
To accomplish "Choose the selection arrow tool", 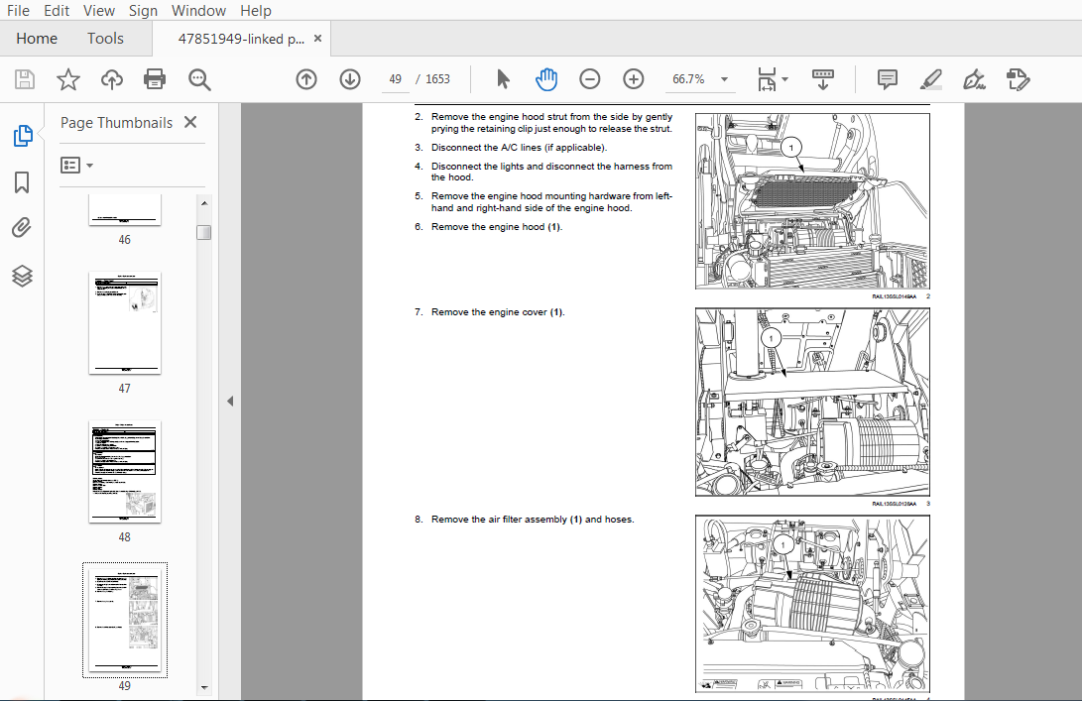I will click(503, 79).
